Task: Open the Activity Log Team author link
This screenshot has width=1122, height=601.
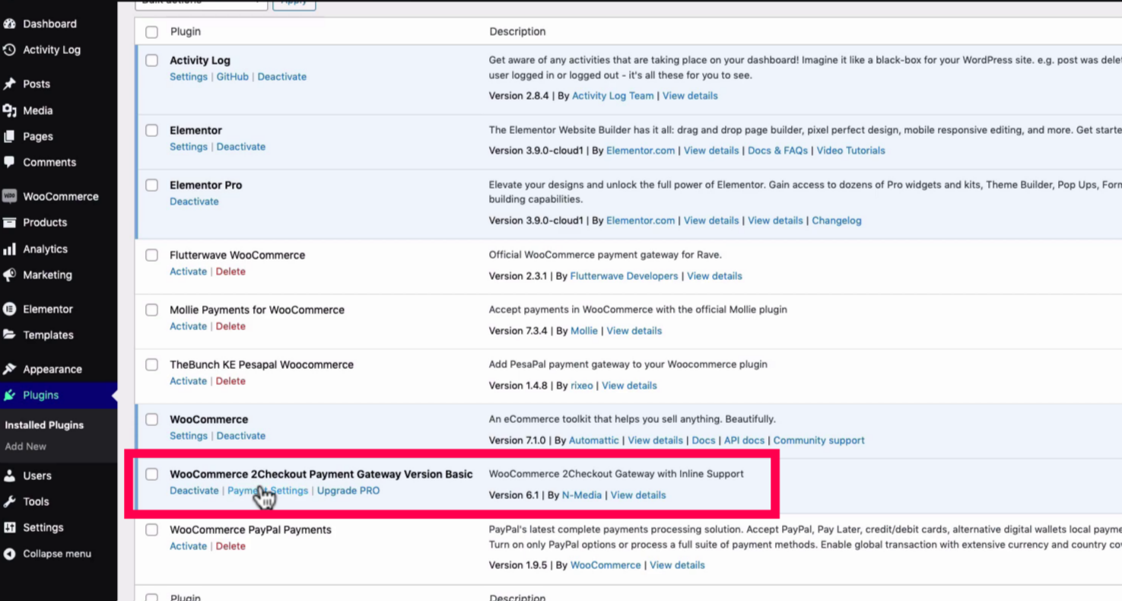Action: (x=613, y=96)
